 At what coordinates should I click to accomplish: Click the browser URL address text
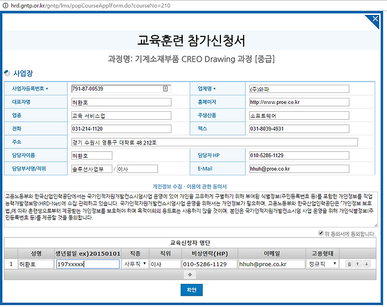point(91,5)
